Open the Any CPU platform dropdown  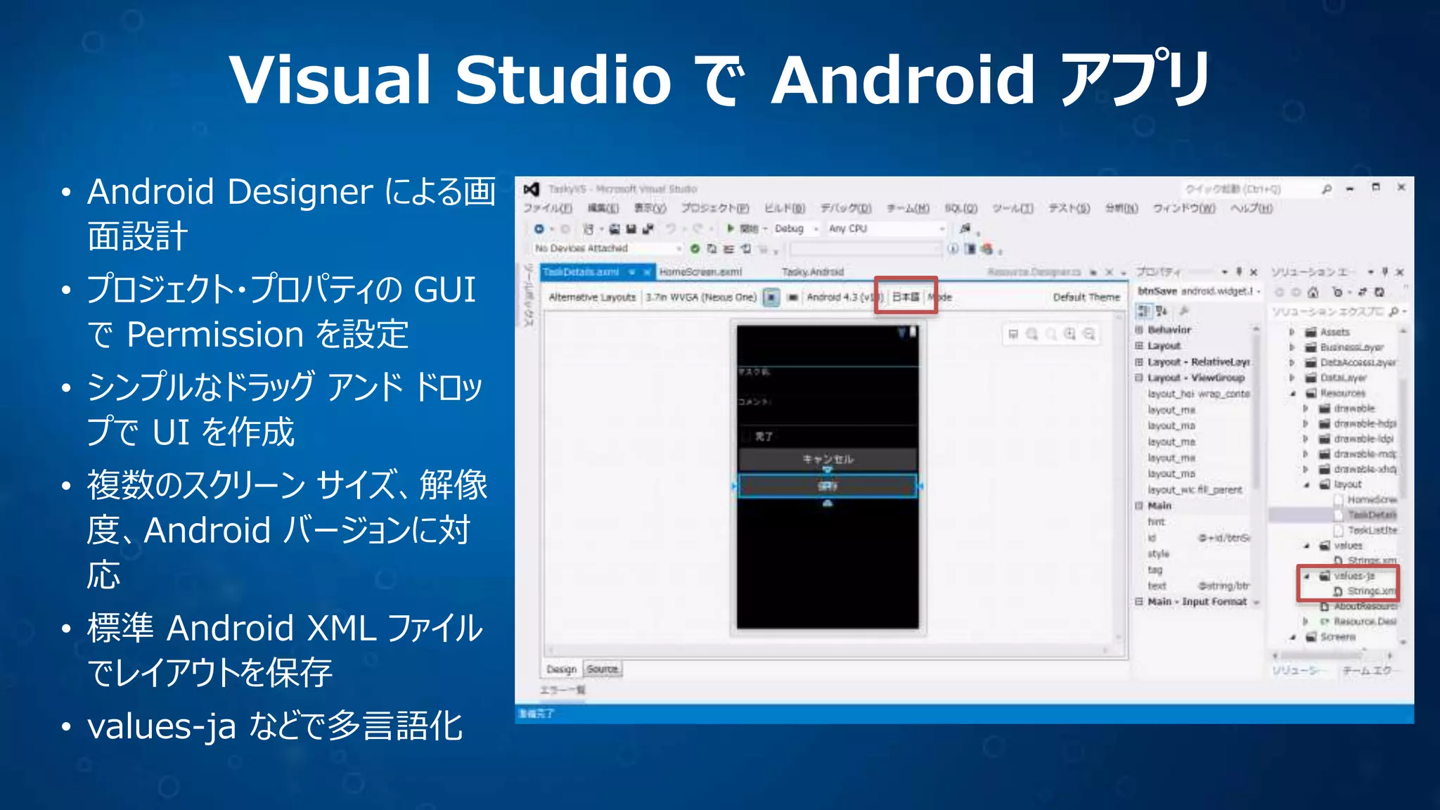pos(886,229)
